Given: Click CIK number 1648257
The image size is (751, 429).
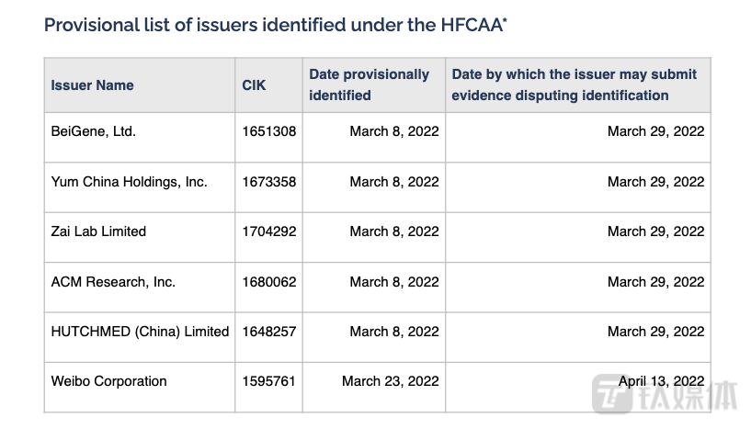Looking at the screenshot, I should click(268, 332).
